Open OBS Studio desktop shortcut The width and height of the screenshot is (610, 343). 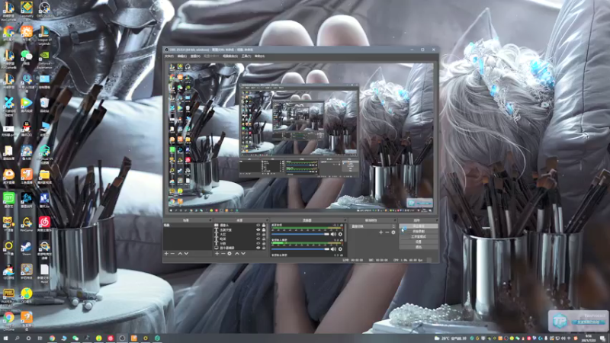pyautogui.click(x=44, y=9)
